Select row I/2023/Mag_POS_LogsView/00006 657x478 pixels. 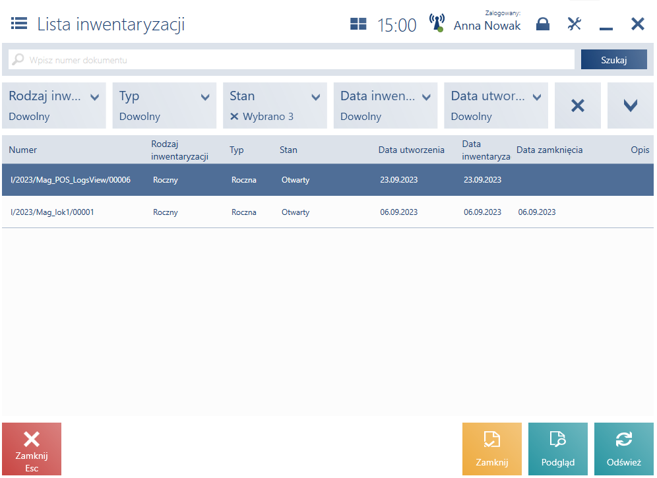(328, 180)
